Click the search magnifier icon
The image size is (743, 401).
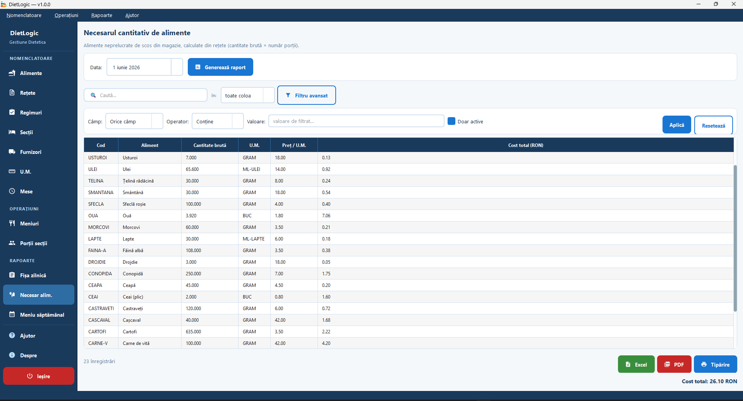coord(93,95)
